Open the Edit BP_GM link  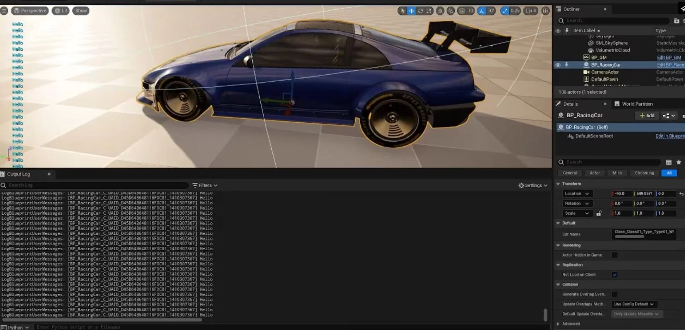[x=669, y=57]
